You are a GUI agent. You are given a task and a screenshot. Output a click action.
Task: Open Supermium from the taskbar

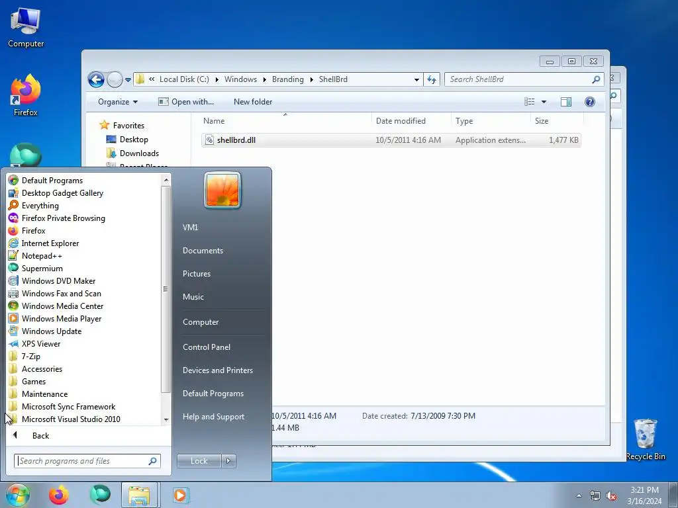tap(100, 495)
